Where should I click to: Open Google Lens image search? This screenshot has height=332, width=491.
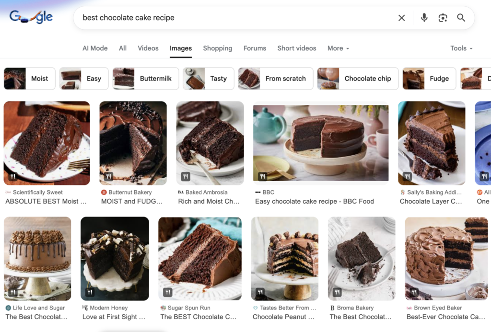coord(443,18)
